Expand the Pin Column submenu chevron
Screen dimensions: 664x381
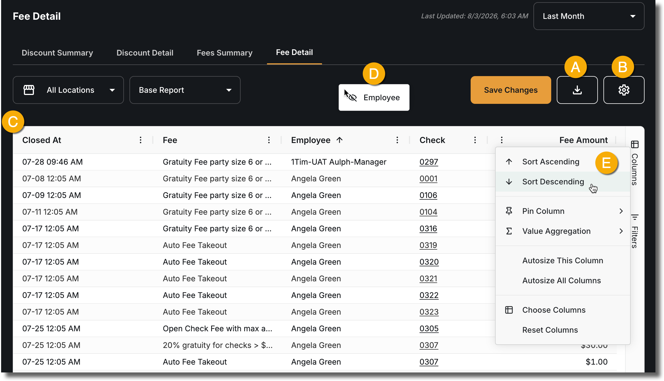coord(621,211)
